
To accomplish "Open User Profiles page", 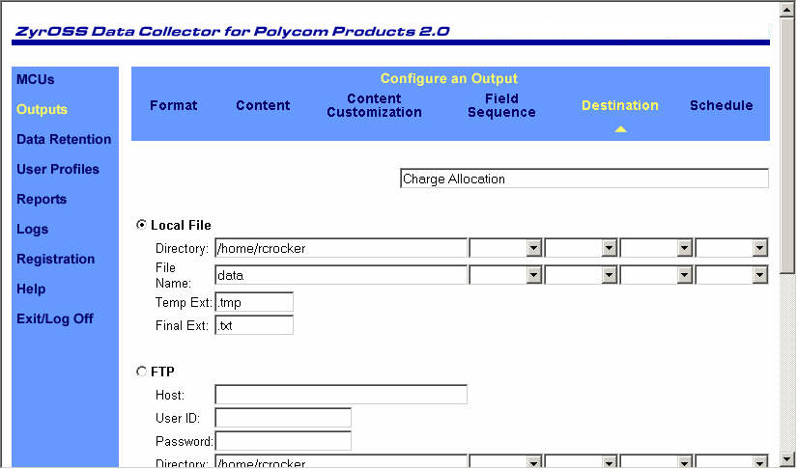I will [57, 169].
